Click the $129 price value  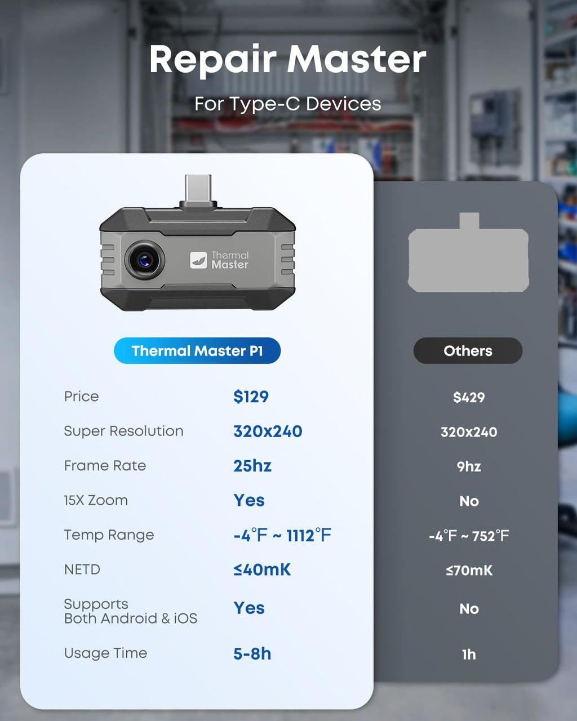click(251, 397)
